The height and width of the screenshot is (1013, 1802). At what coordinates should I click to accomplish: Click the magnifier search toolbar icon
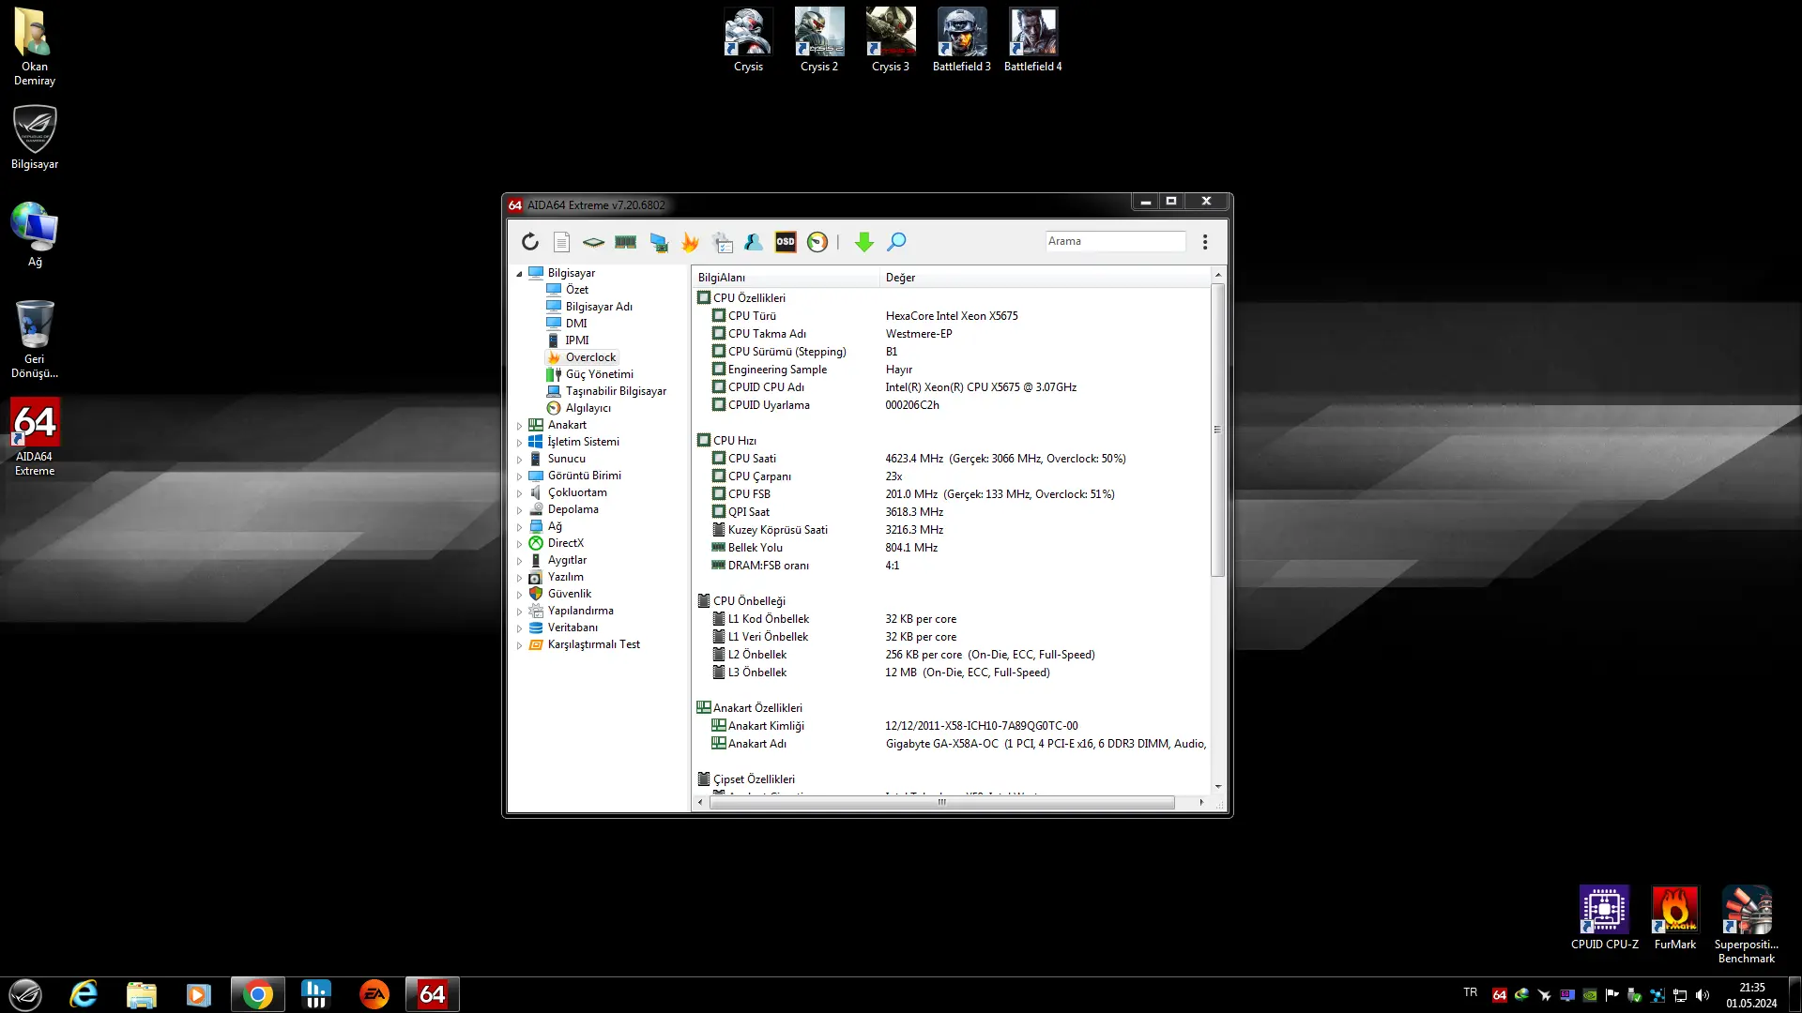[896, 242]
